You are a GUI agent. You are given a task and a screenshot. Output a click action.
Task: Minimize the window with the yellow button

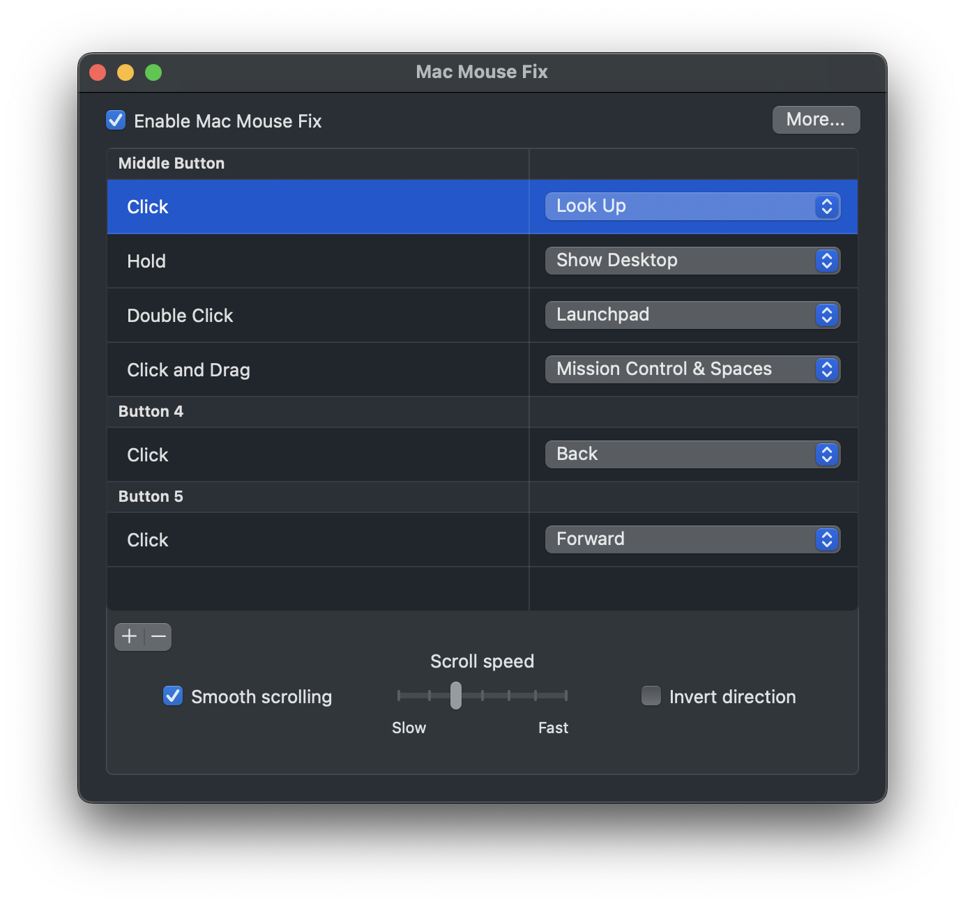click(x=126, y=72)
